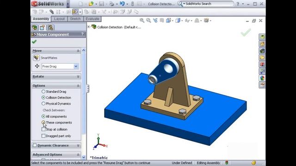Click the large faded confirmation checkmark in viewport corner

246,32
